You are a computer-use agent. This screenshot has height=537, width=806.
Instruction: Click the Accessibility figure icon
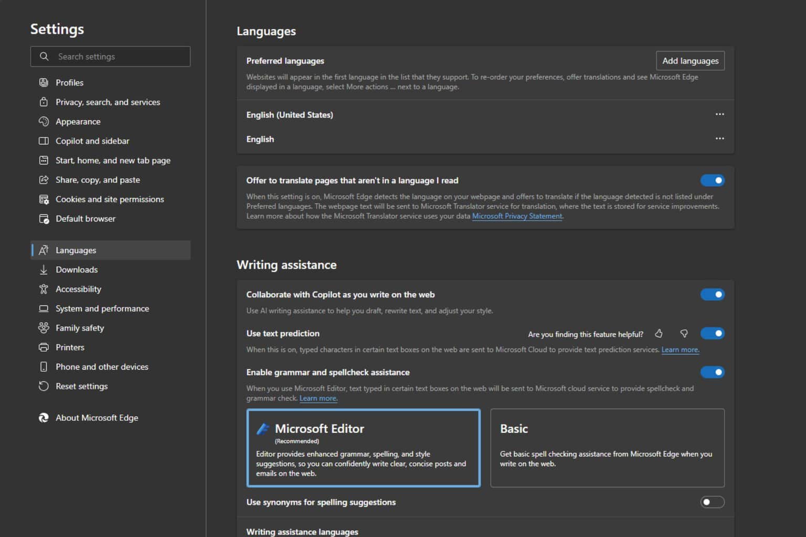[x=44, y=289]
